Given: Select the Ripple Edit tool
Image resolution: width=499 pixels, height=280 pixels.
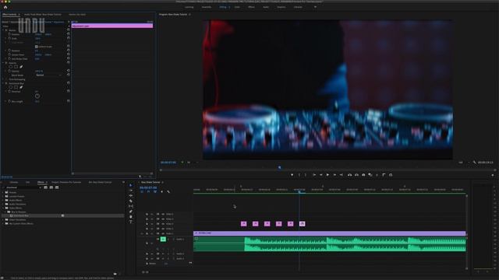Looking at the screenshot, I should (131, 195).
